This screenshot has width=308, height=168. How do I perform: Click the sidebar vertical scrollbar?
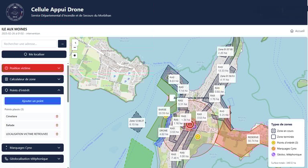(x=68, y=84)
